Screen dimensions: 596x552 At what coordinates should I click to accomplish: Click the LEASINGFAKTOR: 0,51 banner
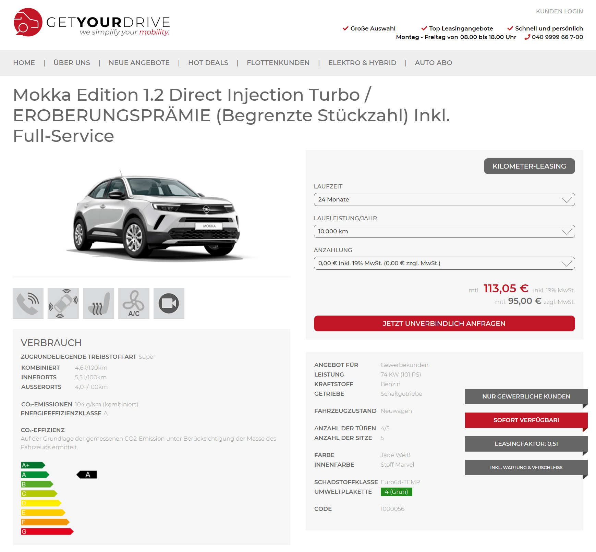[526, 444]
